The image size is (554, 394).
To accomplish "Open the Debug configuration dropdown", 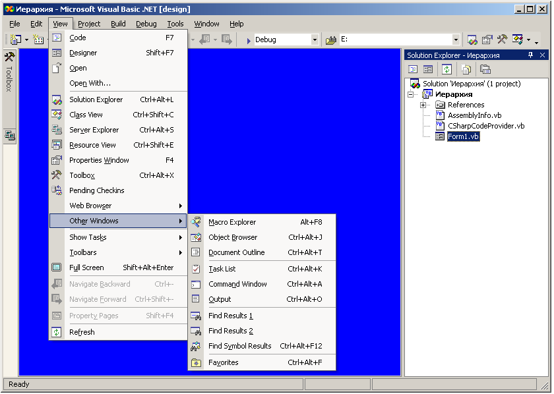I will 315,40.
